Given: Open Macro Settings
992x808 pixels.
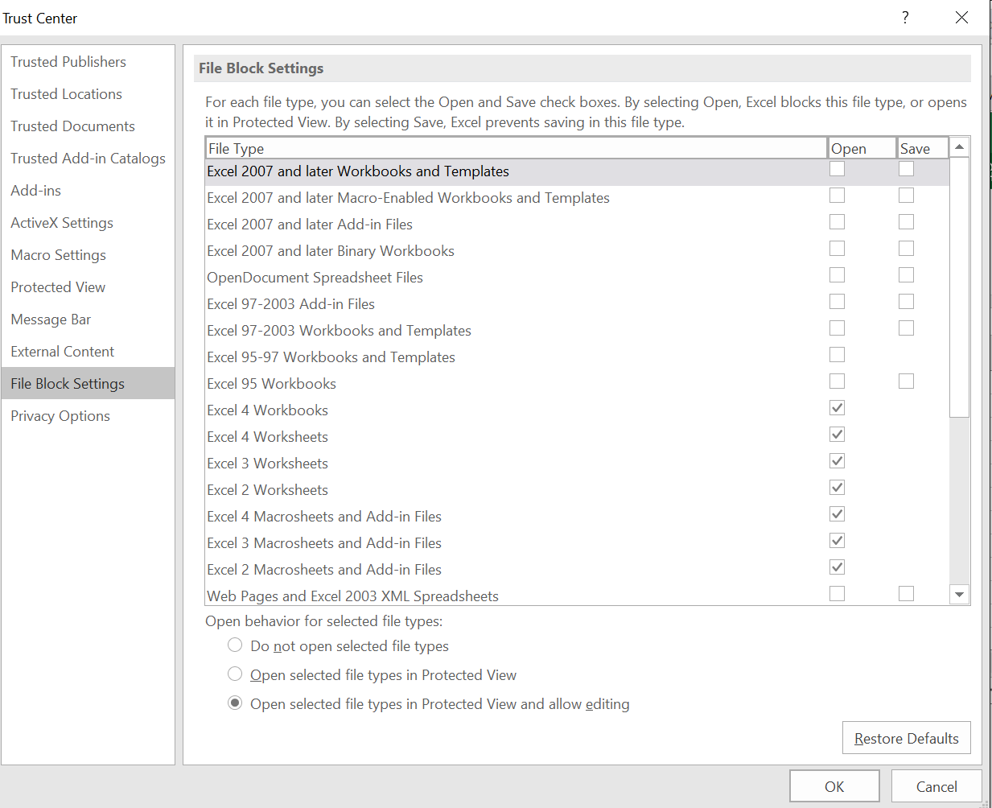Looking at the screenshot, I should (88, 255).
